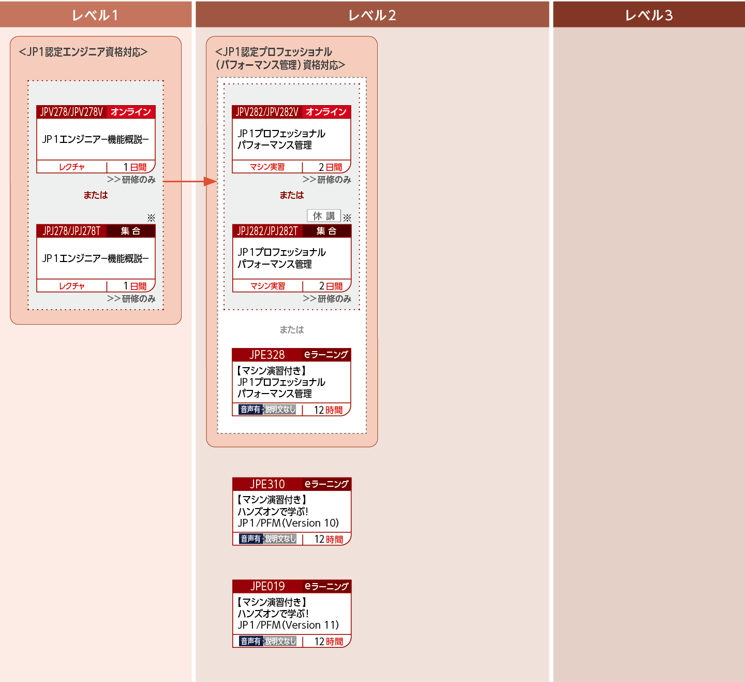Click the レベル1 column header
This screenshot has height=682, width=745.
(96, 14)
